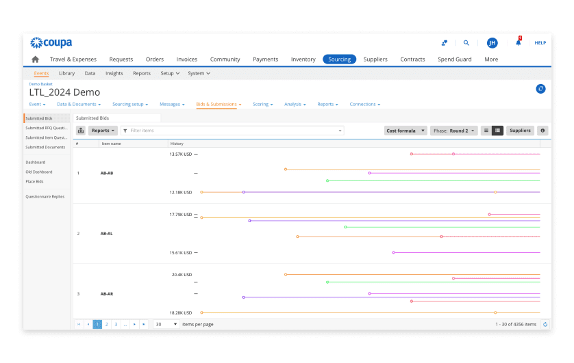Go to the first page arrow
The height and width of the screenshot is (363, 574).
pos(79,324)
